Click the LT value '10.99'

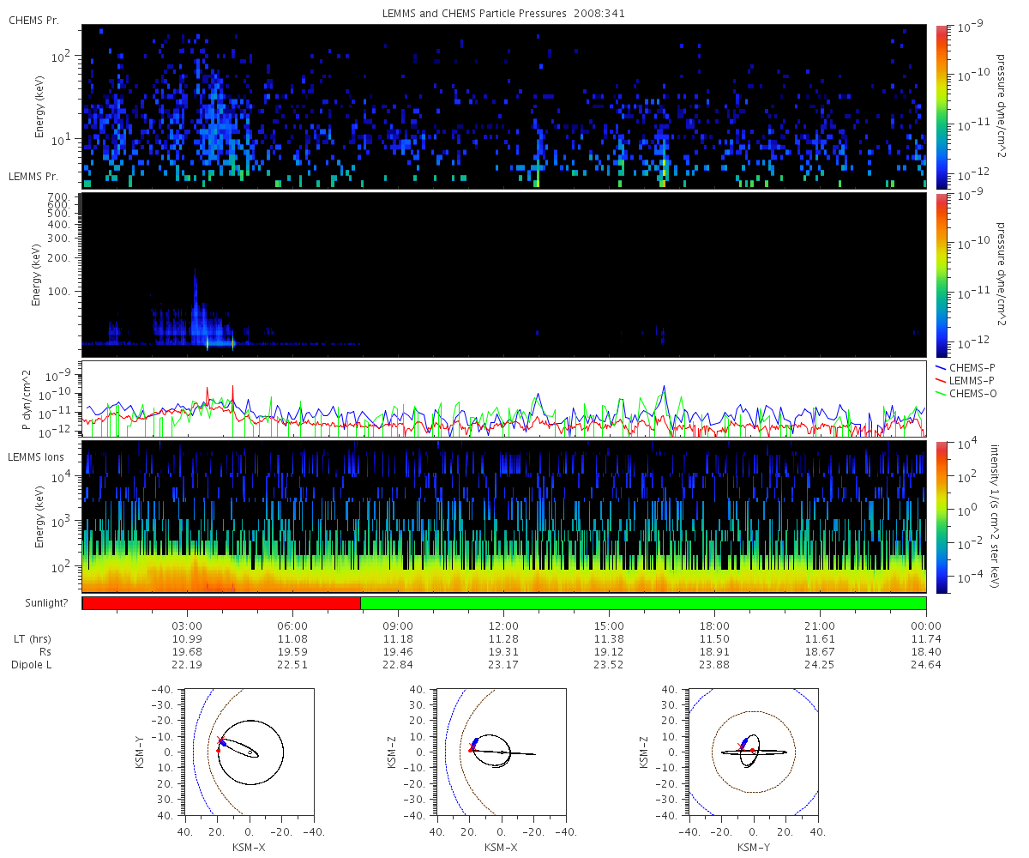pyautogui.click(x=187, y=640)
